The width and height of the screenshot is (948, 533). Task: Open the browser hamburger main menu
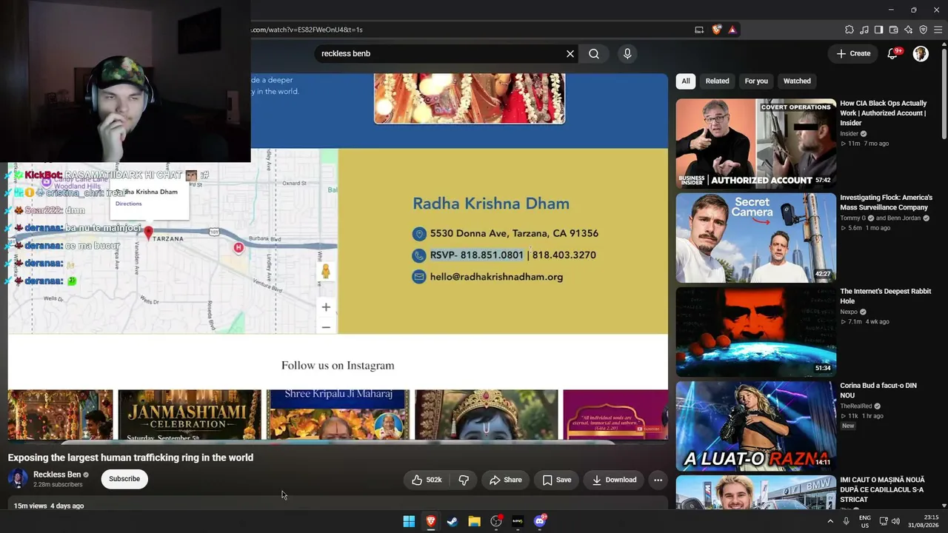tap(938, 30)
